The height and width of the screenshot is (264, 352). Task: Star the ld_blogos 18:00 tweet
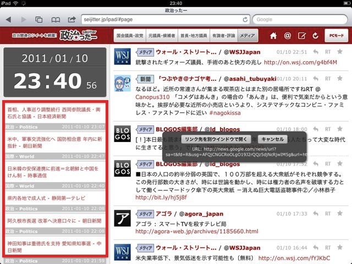pos(340,129)
